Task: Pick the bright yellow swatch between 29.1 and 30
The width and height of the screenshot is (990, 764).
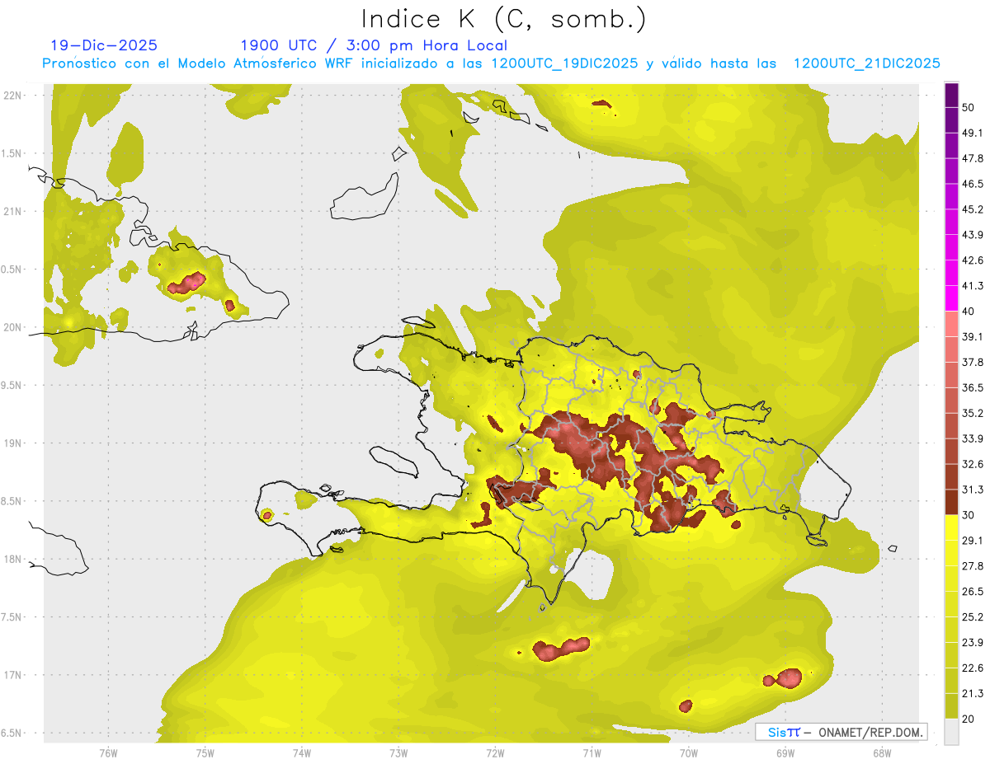Action: click(951, 527)
